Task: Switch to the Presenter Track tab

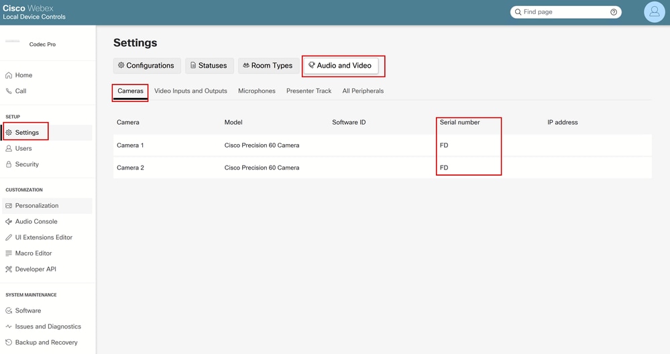Action: click(x=309, y=91)
